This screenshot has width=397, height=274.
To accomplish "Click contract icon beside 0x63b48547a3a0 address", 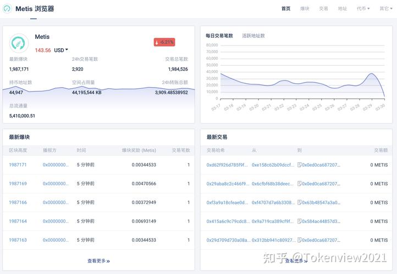I will pyautogui.click(x=299, y=202).
